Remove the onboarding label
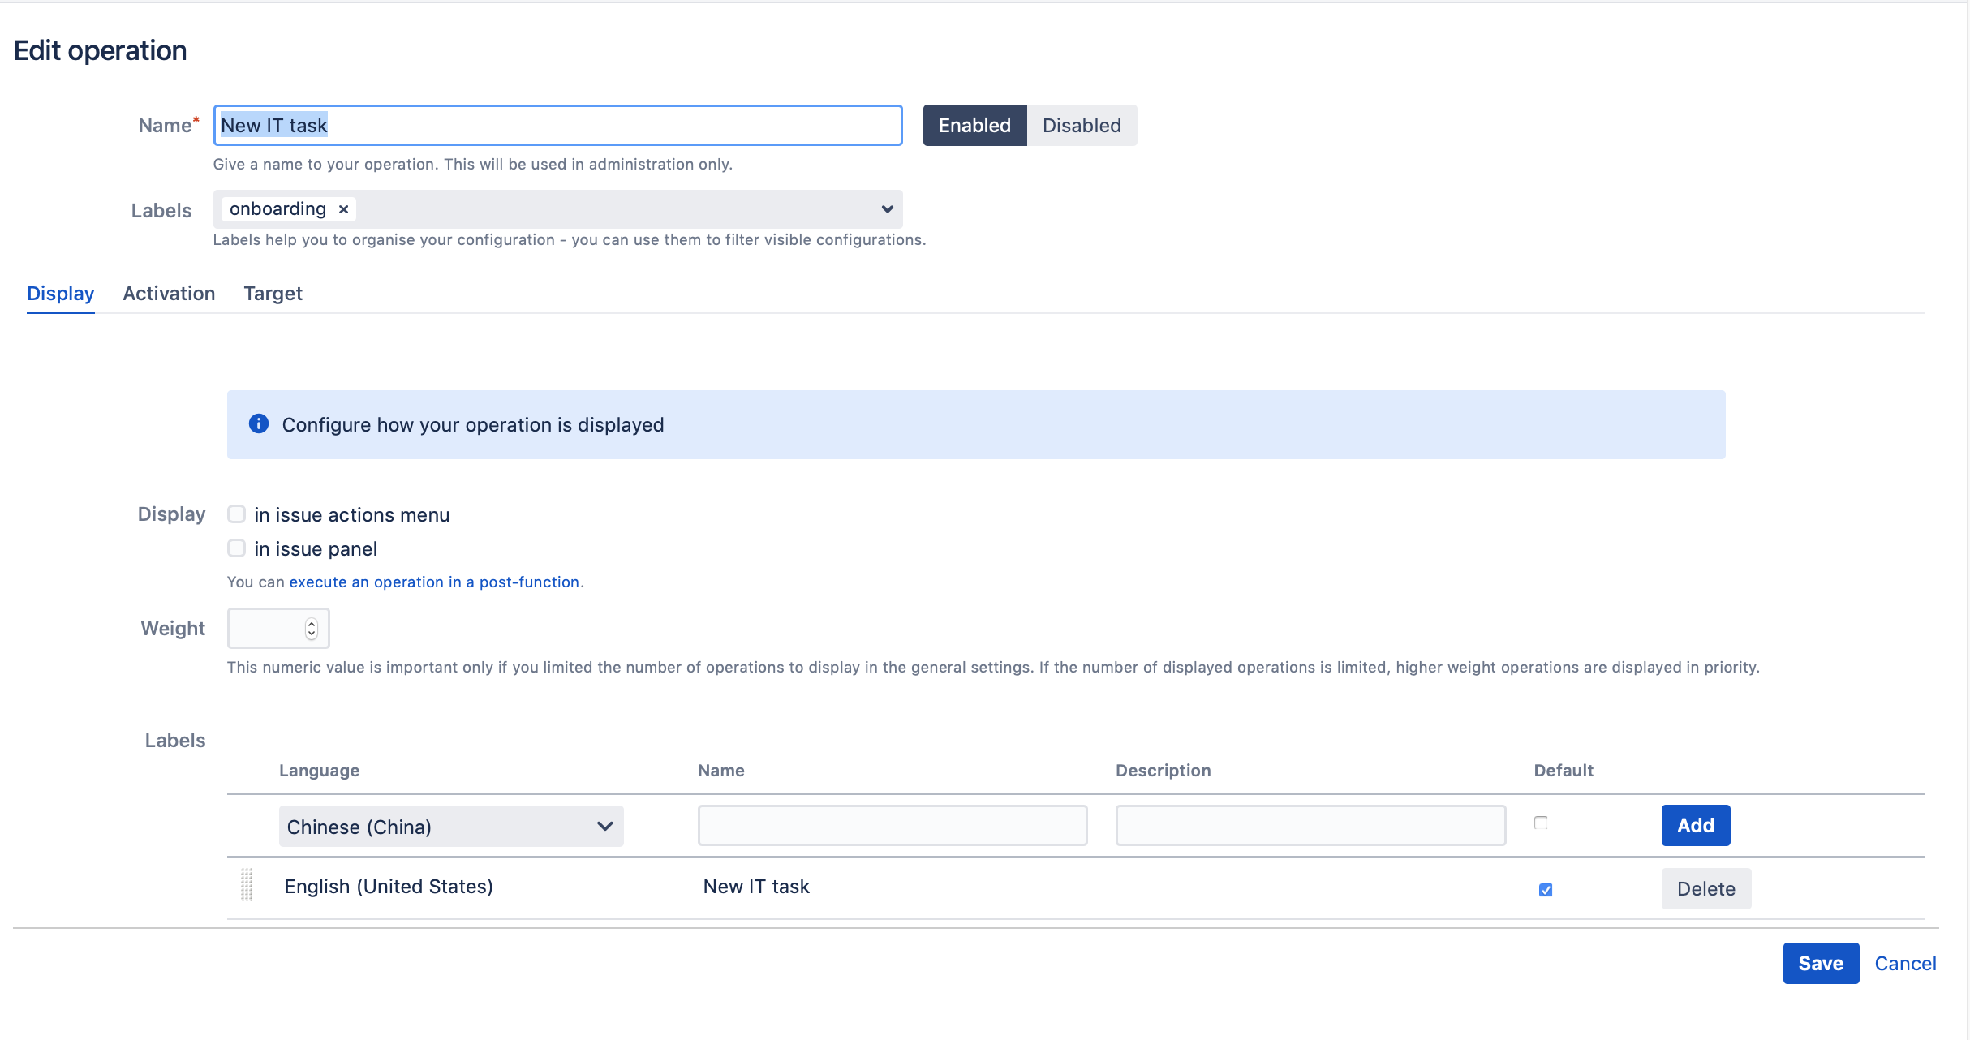The image size is (1970, 1040). pos(342,208)
